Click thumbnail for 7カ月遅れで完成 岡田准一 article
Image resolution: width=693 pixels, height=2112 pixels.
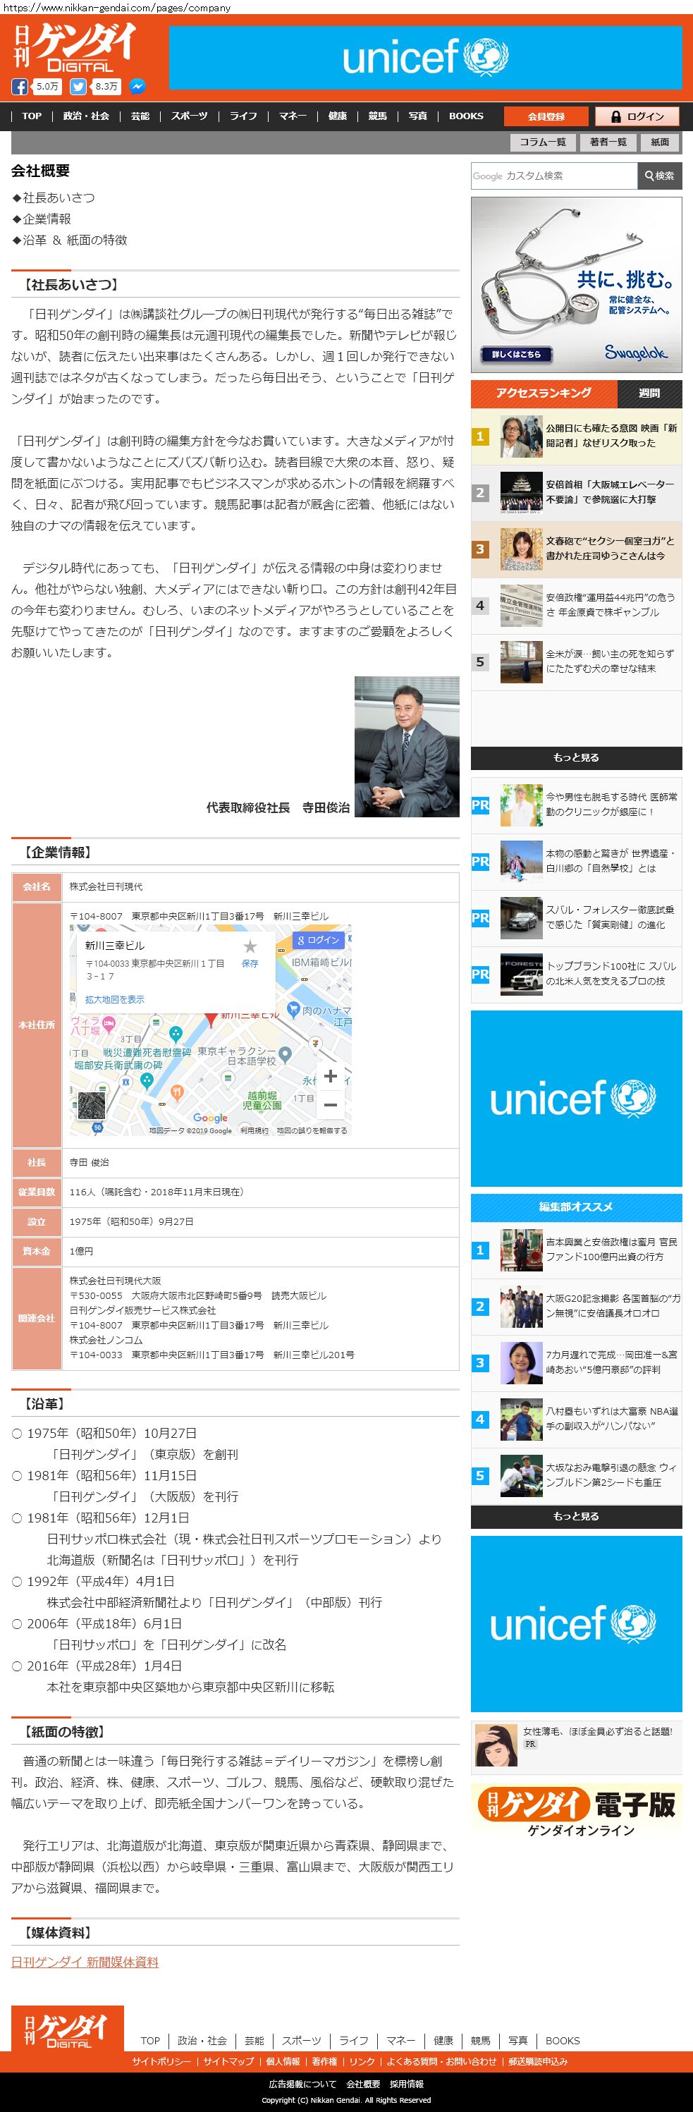coord(521,1363)
